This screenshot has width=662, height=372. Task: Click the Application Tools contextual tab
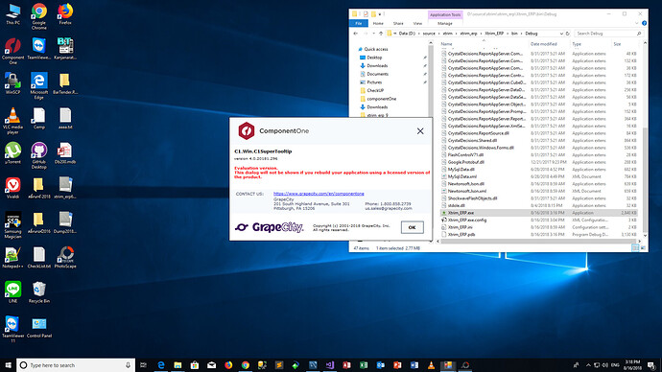click(x=445, y=14)
